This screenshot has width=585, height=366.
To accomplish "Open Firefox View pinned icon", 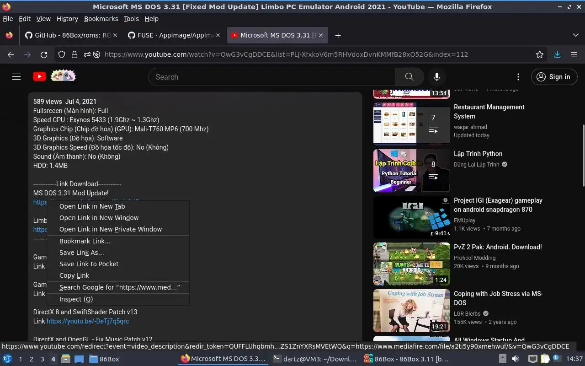I will click(x=9, y=35).
